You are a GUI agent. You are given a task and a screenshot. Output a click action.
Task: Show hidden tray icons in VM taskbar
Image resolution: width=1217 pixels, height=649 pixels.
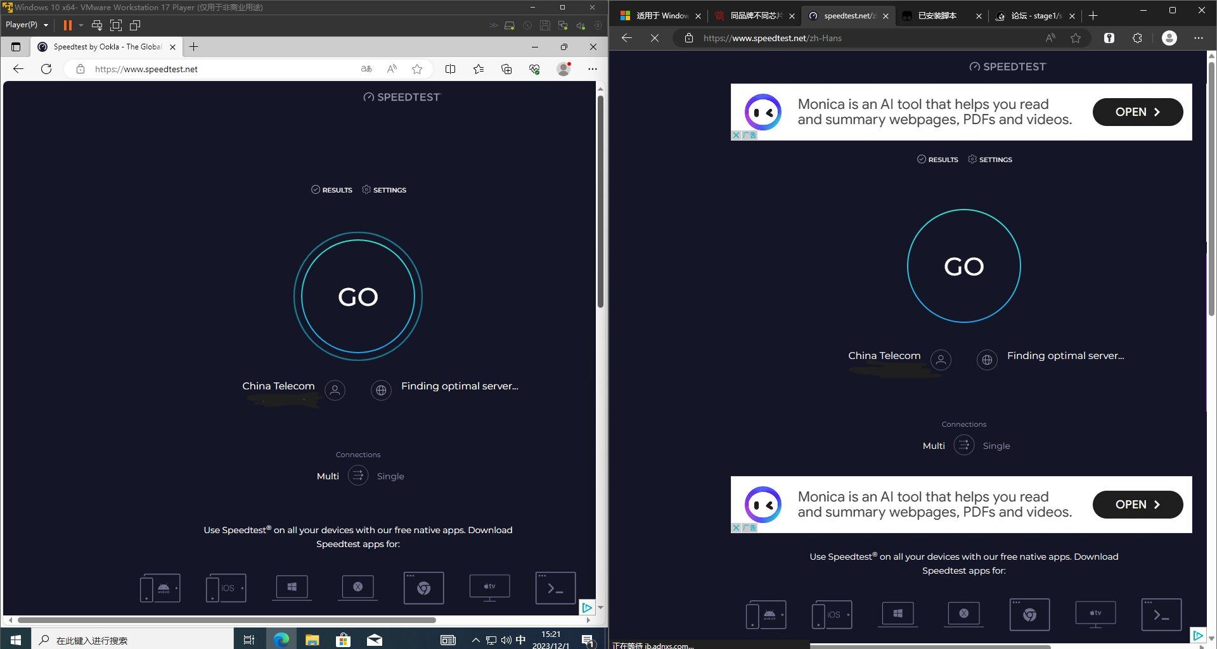475,640
